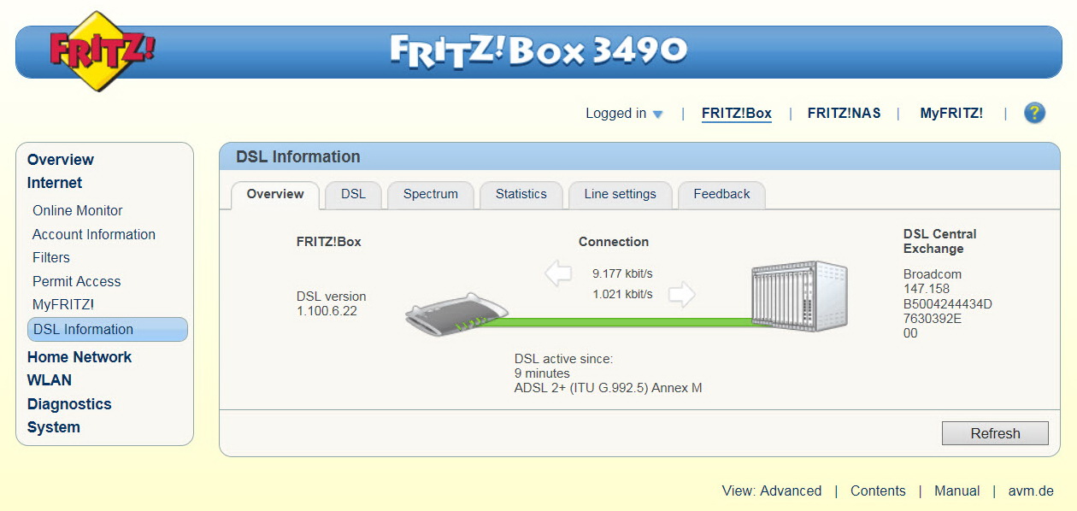The height and width of the screenshot is (511, 1077).
Task: Click the 1.021 kbit/s upstream value
Action: tap(622, 295)
